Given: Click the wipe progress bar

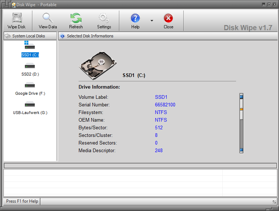Looking at the screenshot, I should coord(140,166).
